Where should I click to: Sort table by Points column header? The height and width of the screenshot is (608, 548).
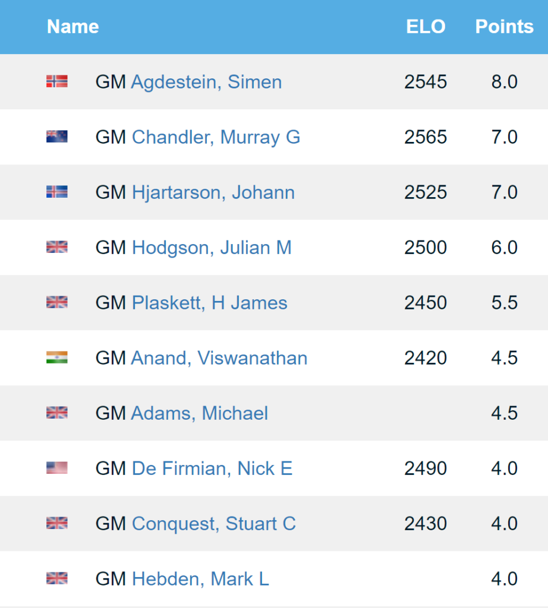click(x=504, y=27)
